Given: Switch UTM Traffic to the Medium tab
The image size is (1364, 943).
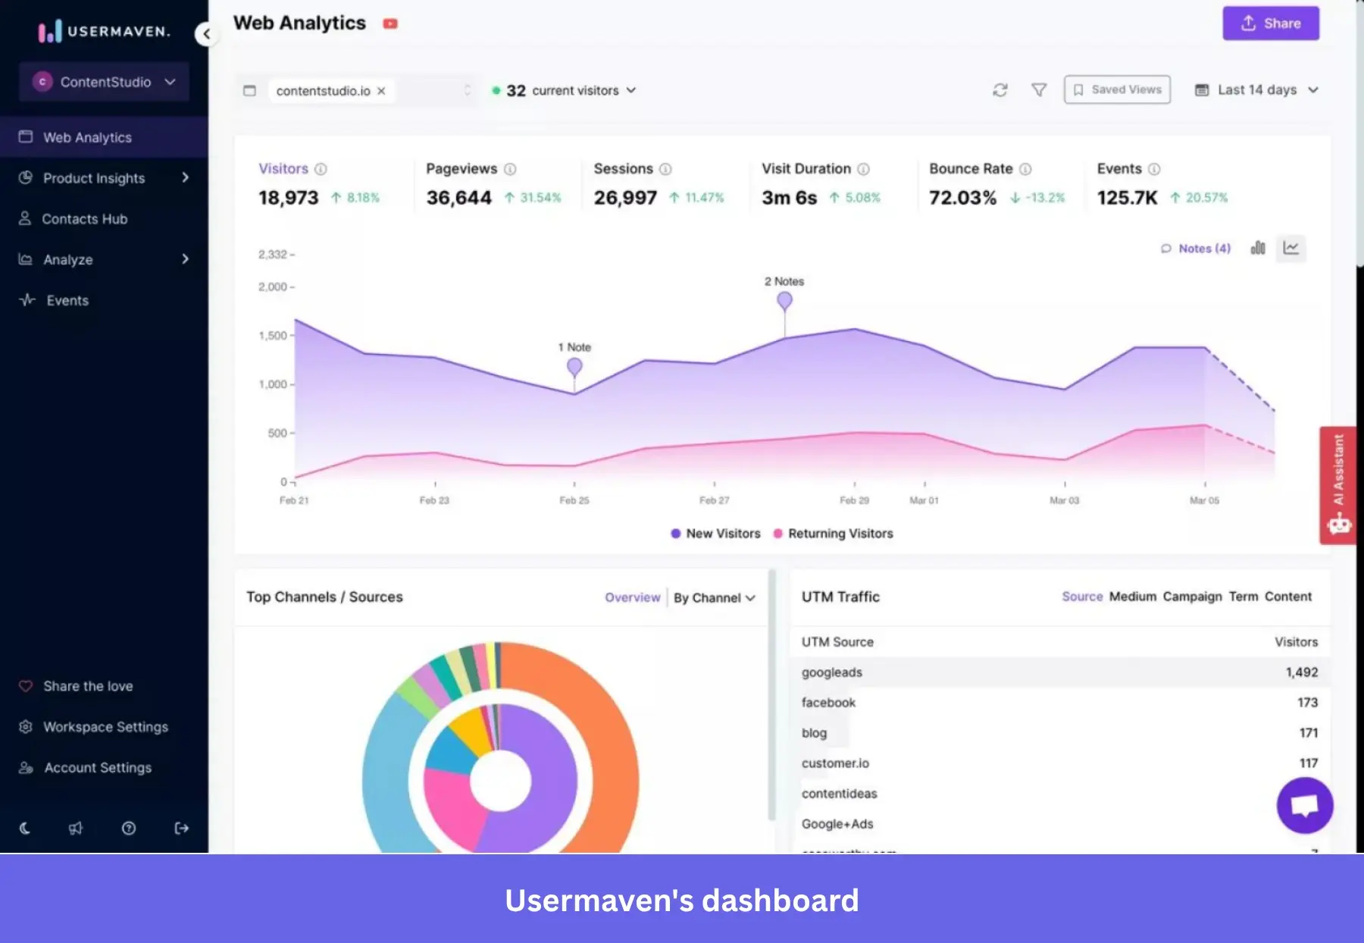Looking at the screenshot, I should click(1132, 597).
